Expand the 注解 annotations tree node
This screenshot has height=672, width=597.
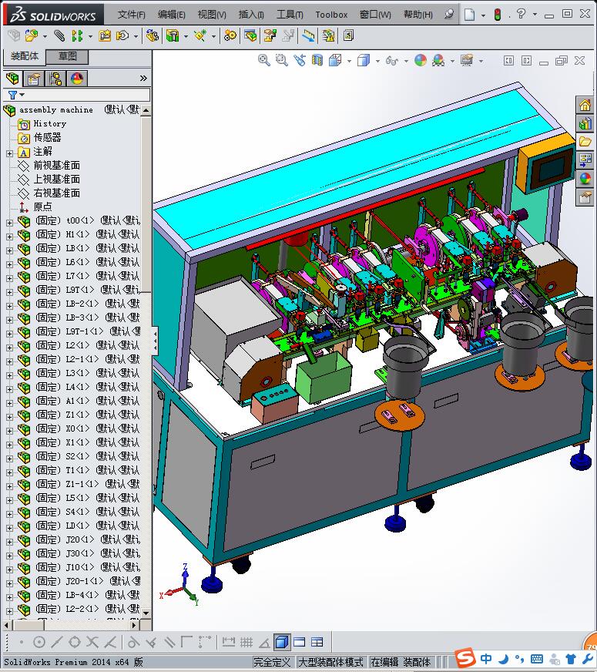(x=9, y=153)
